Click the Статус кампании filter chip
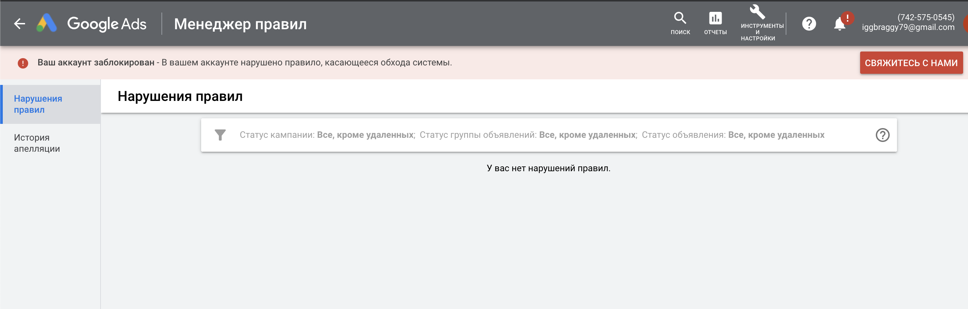The image size is (968, 309). (x=327, y=135)
